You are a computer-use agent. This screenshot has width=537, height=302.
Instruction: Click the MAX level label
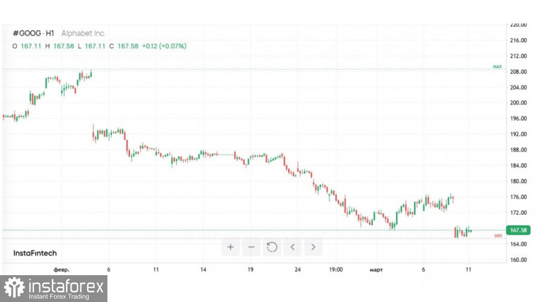[x=497, y=67]
